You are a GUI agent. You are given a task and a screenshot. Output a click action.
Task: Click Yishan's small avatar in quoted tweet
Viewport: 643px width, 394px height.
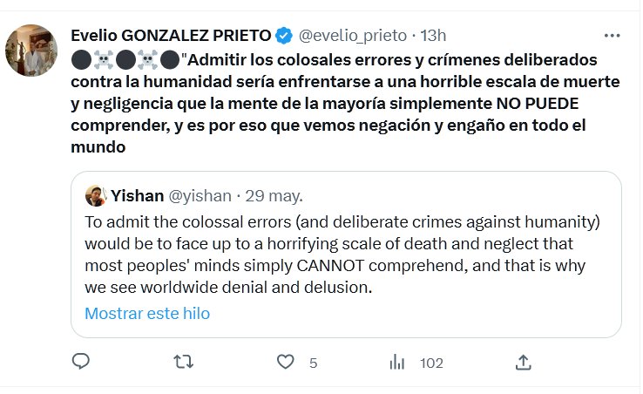(x=95, y=194)
